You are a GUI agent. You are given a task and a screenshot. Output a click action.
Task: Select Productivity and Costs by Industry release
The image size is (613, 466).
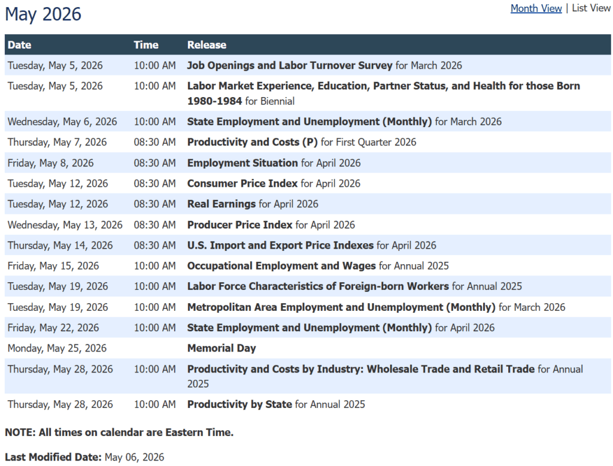[361, 369]
